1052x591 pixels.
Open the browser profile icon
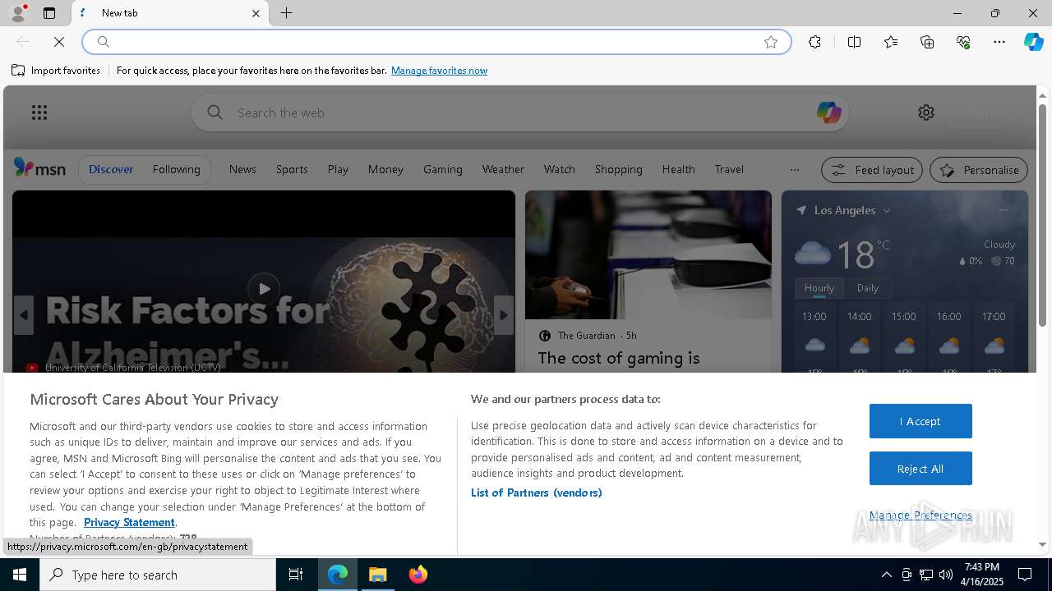pos(17,13)
